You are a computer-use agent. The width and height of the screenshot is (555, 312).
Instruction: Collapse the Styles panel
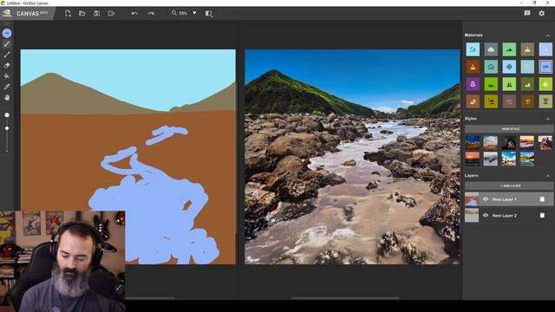tap(547, 119)
